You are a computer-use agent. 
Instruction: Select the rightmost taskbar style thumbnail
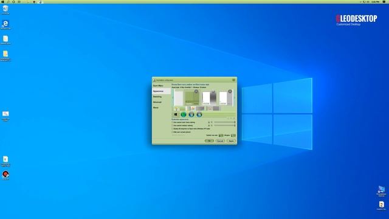(x=213, y=108)
